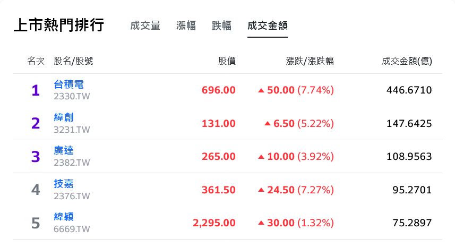Click the rank 1 number badge

(36, 90)
